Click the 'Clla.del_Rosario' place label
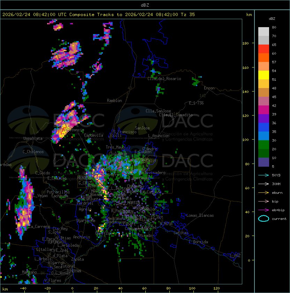 click(164, 79)
